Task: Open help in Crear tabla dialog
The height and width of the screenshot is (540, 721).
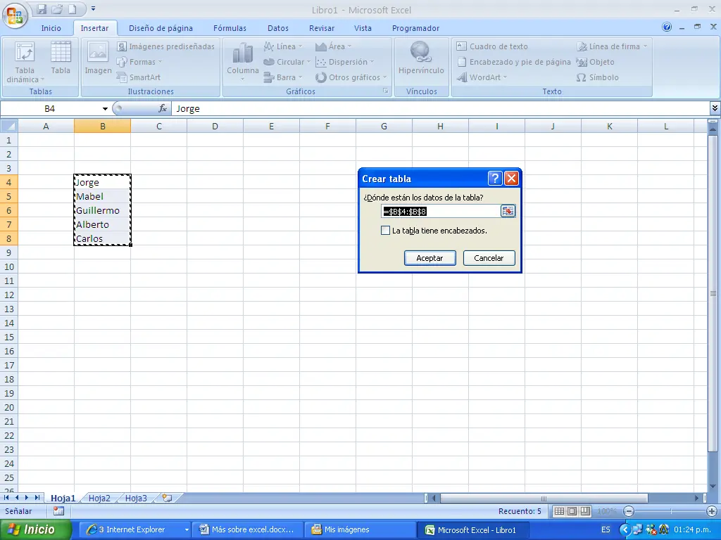Action: point(495,178)
